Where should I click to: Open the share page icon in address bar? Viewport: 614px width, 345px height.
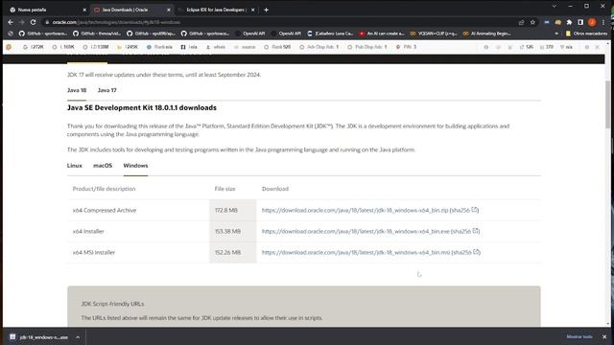coord(521,22)
